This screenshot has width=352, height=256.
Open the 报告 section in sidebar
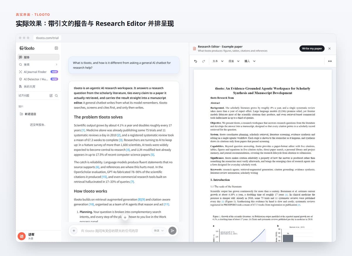tap(38, 57)
